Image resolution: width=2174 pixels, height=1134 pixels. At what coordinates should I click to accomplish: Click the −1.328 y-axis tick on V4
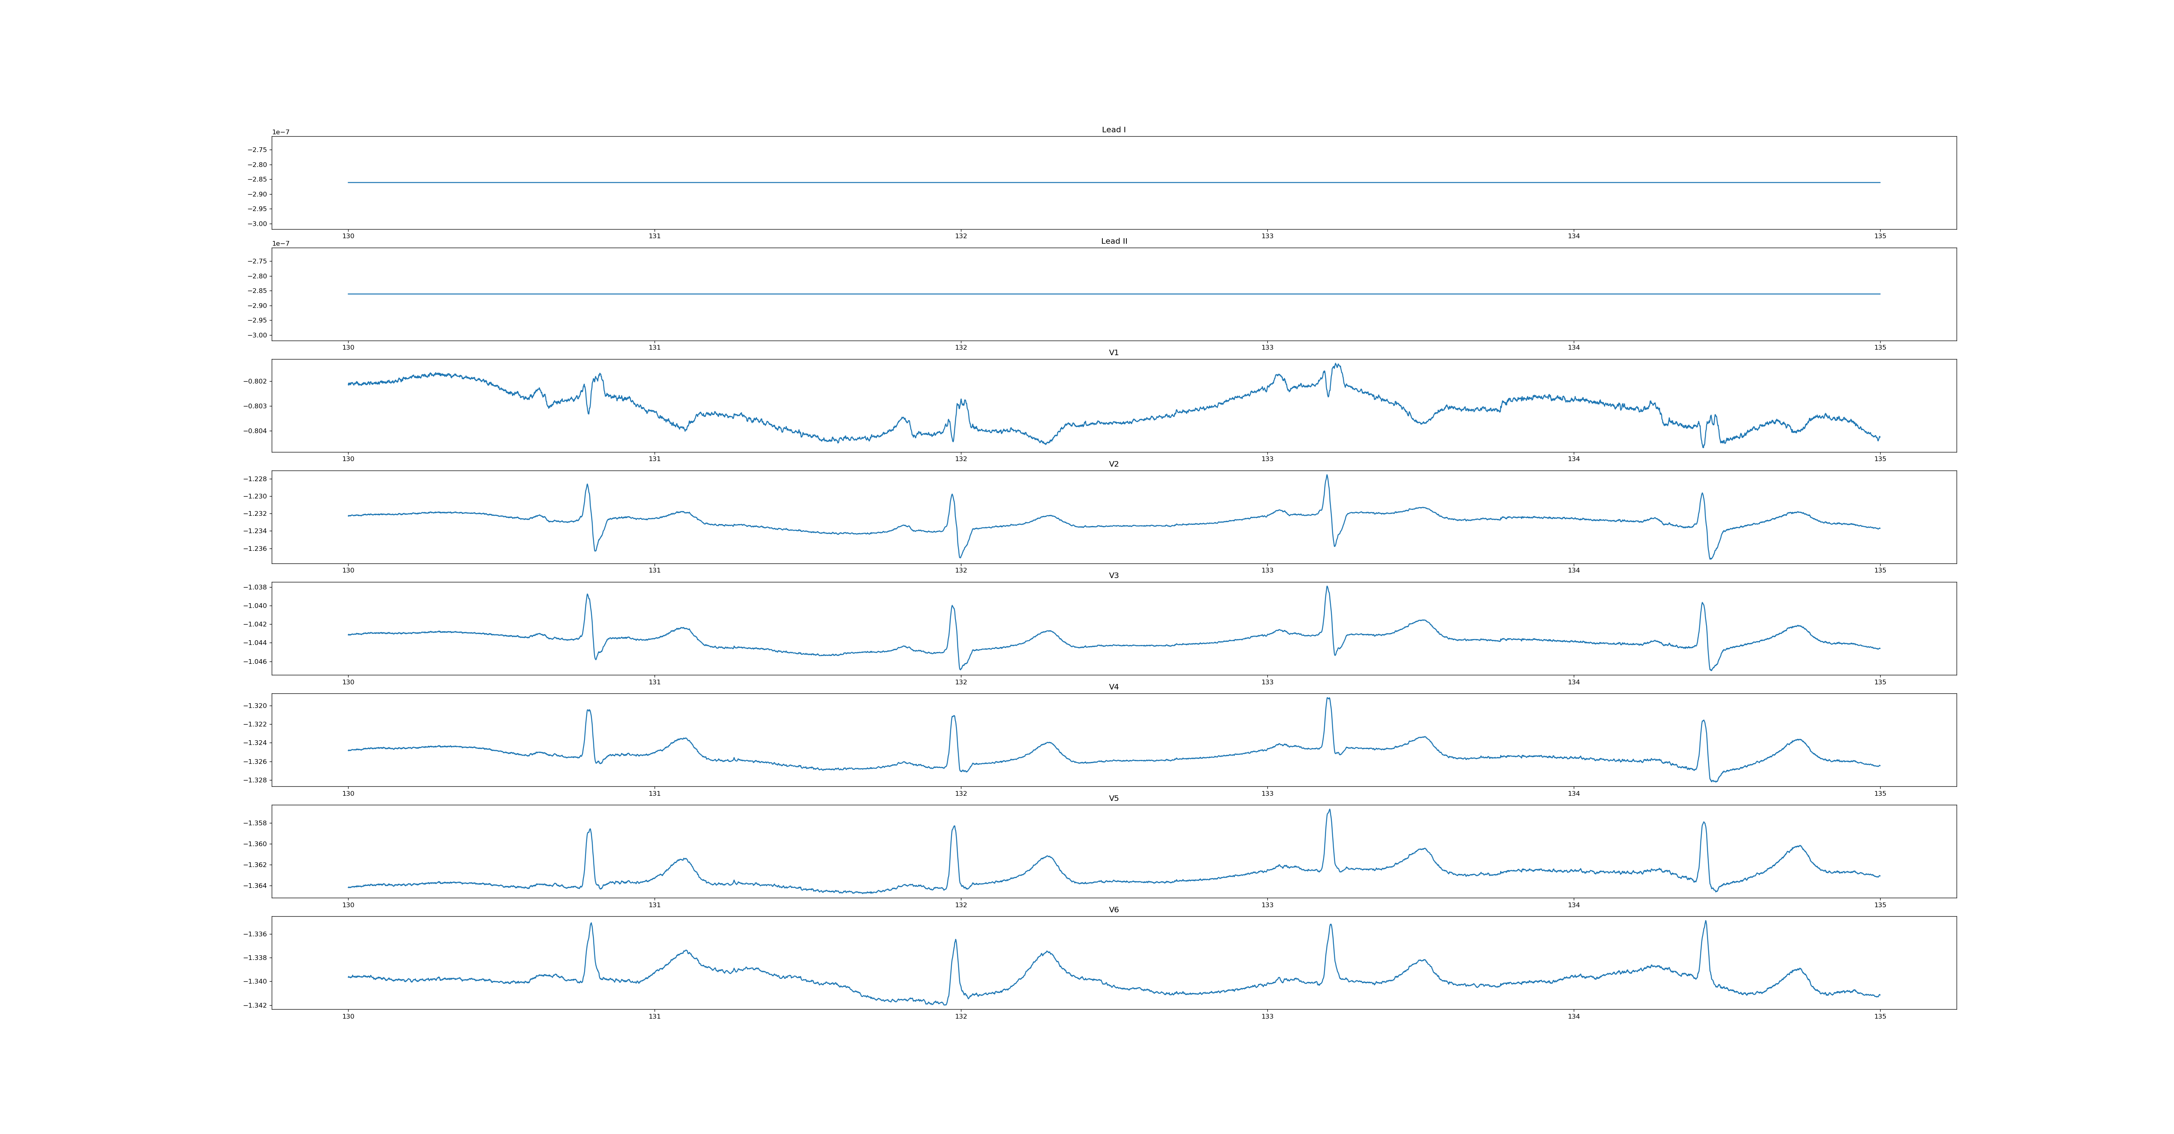(256, 780)
